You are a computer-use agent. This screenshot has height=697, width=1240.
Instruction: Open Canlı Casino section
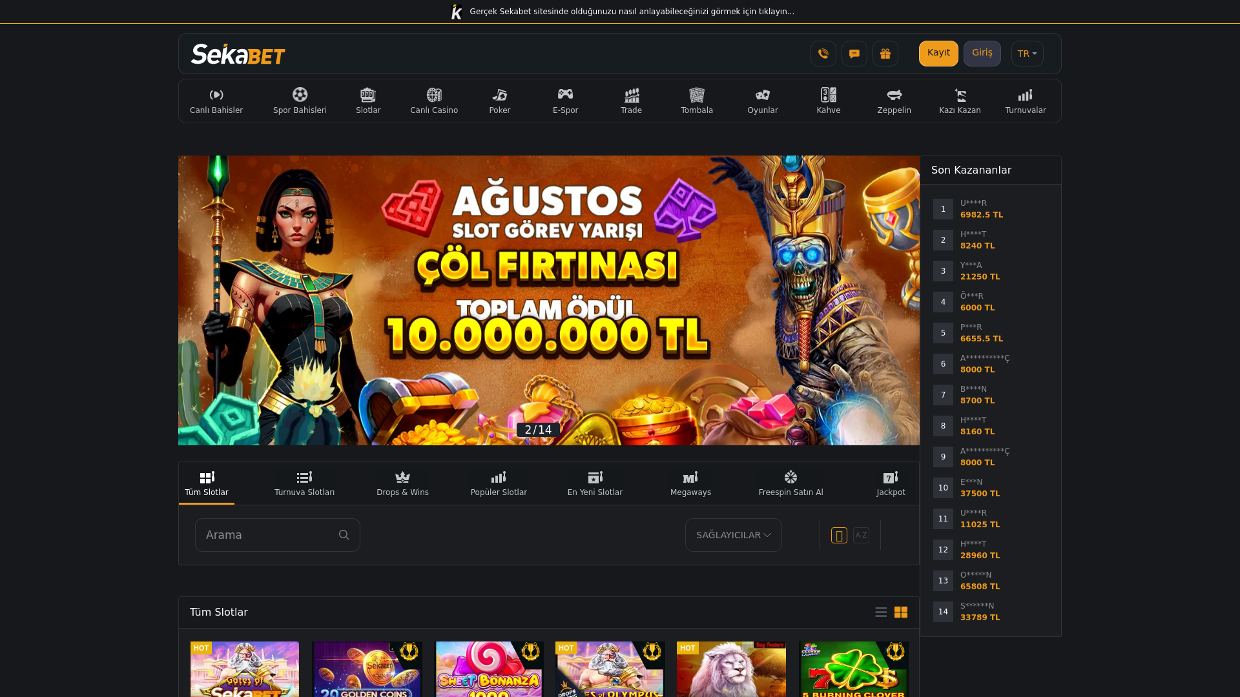pyautogui.click(x=434, y=101)
